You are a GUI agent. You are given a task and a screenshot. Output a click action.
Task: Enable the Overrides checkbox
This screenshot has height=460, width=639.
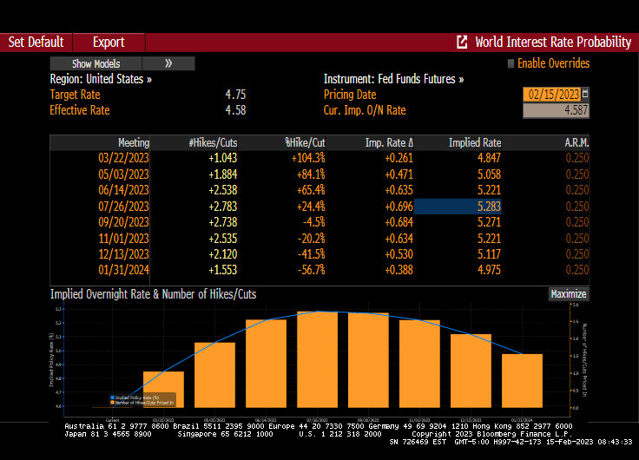tap(511, 63)
